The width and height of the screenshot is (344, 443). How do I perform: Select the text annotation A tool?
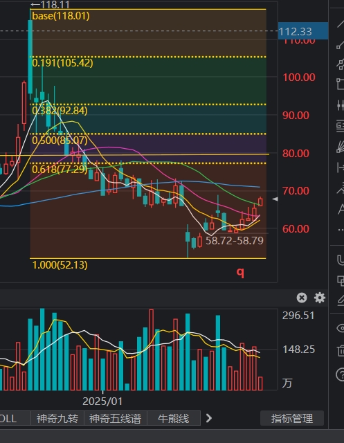coord(341,209)
